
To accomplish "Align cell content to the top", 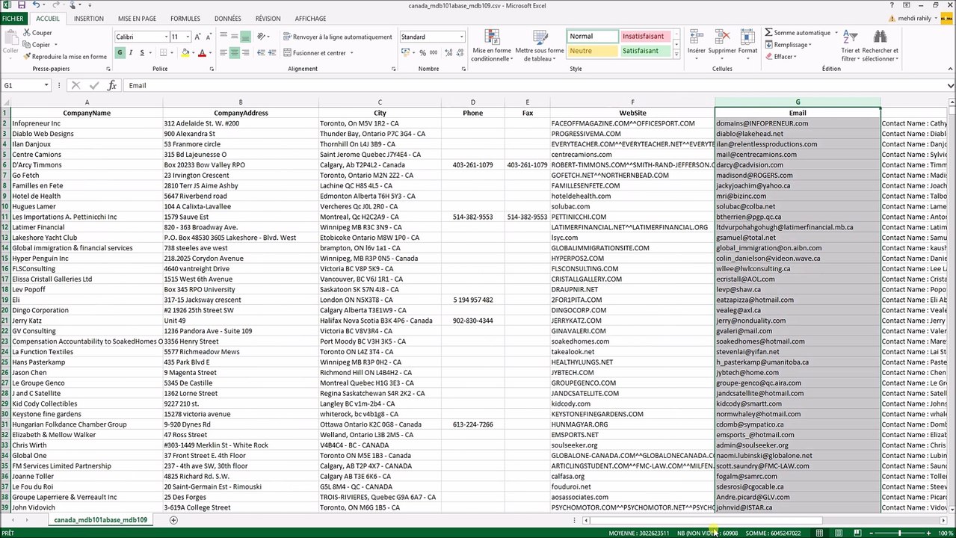I will click(x=223, y=37).
